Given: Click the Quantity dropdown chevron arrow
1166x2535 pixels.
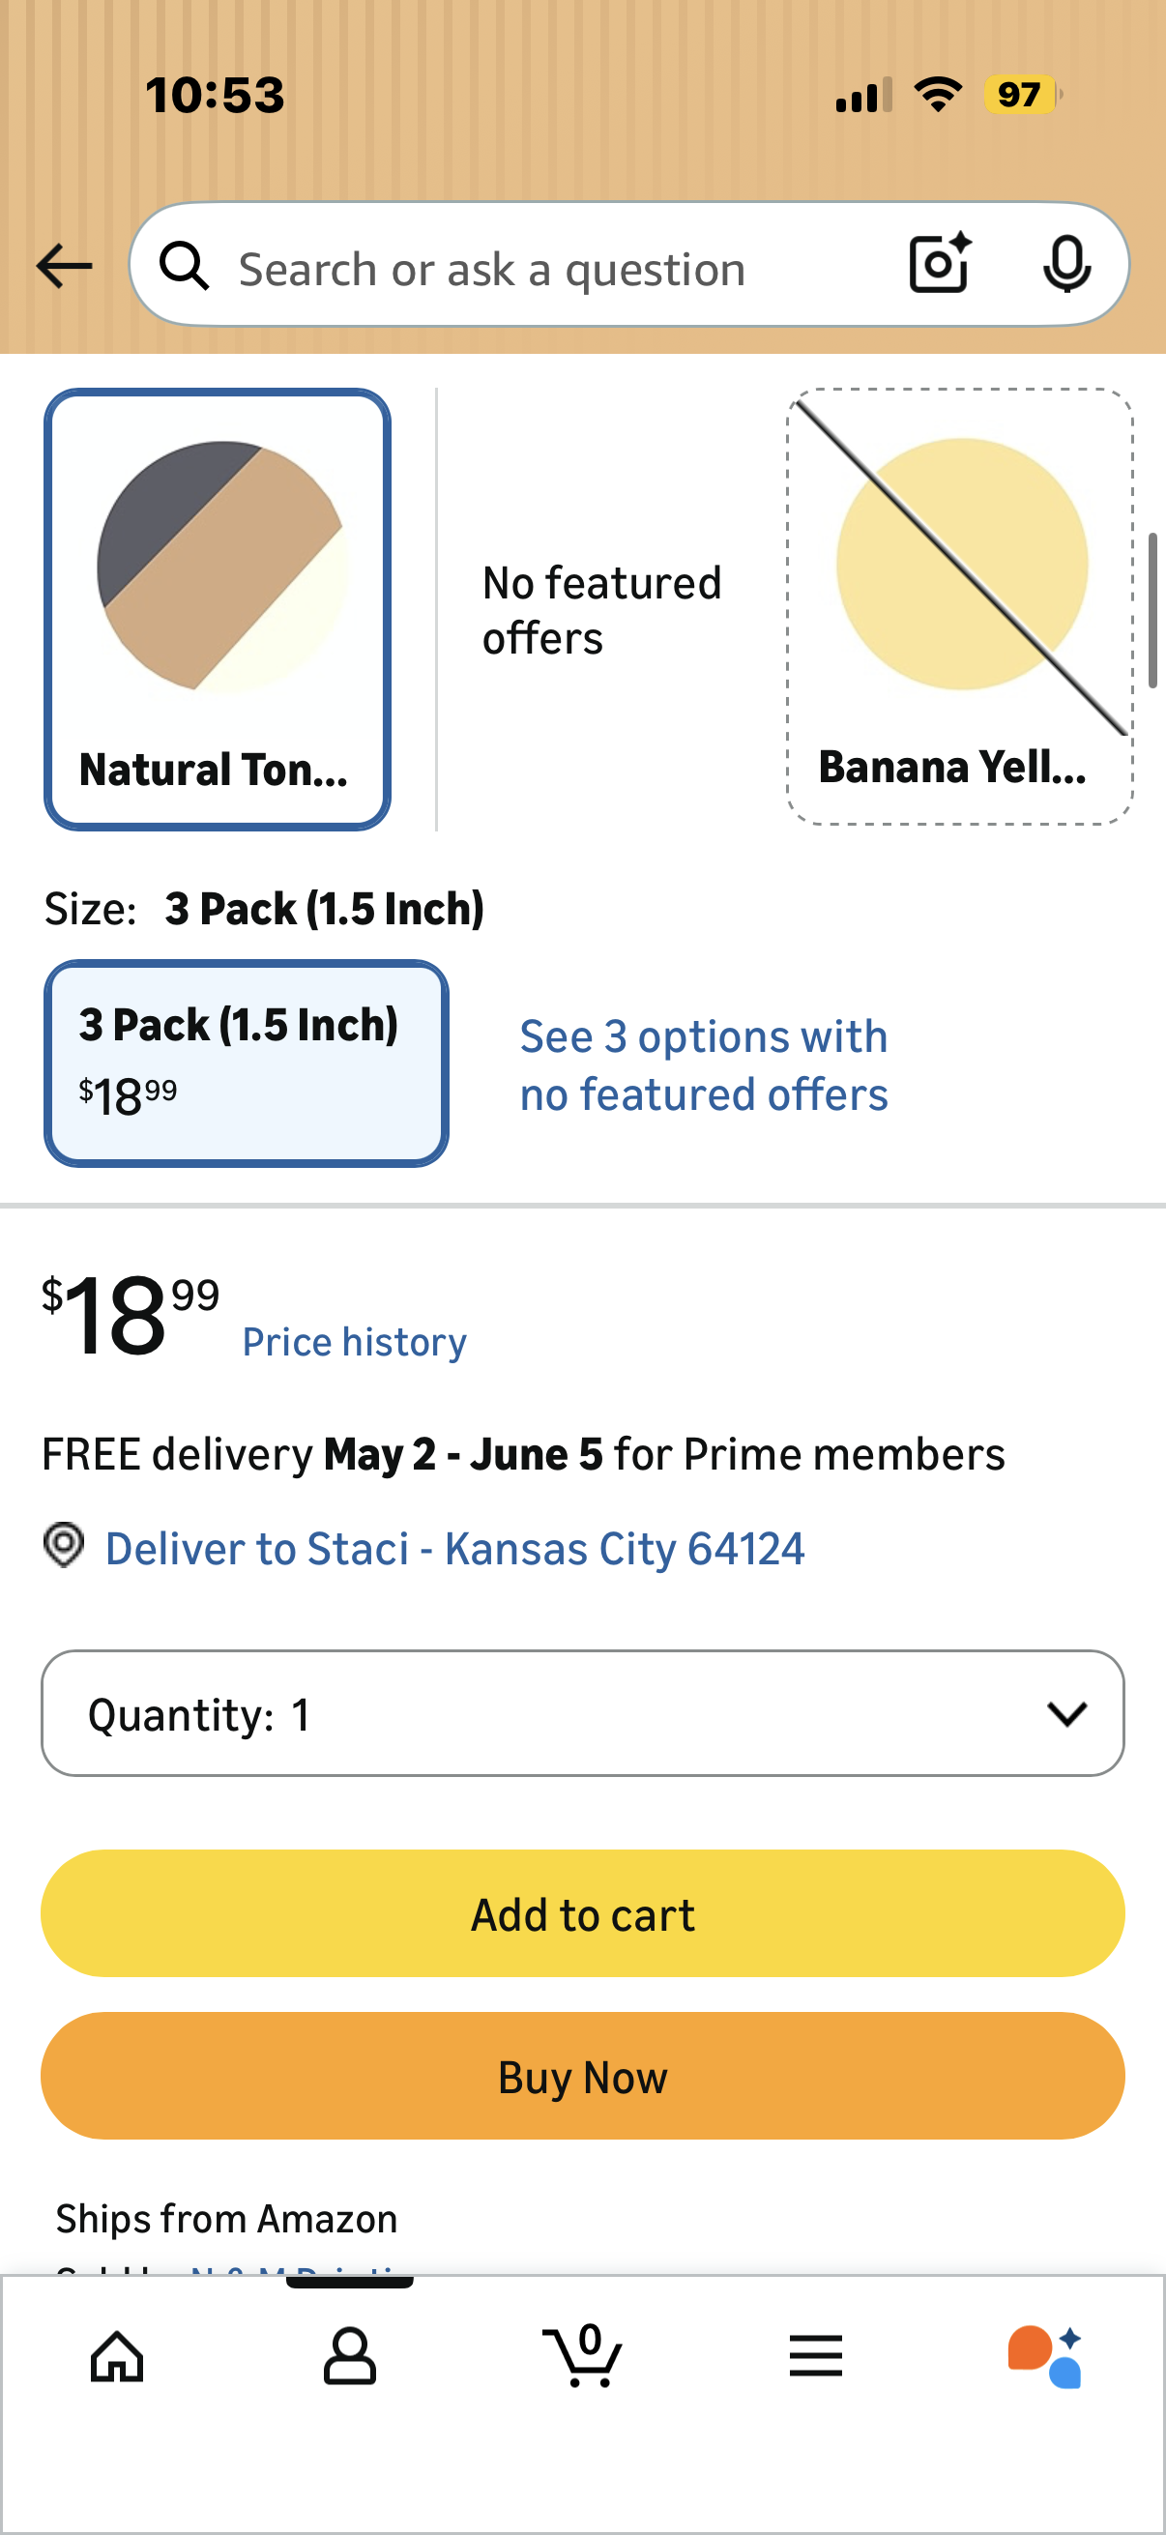Looking at the screenshot, I should point(1066,1714).
